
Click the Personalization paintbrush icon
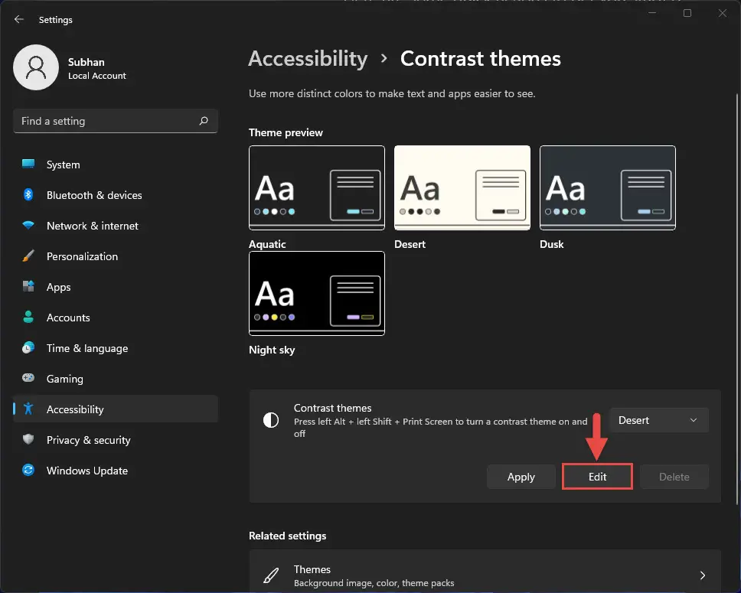(28, 256)
